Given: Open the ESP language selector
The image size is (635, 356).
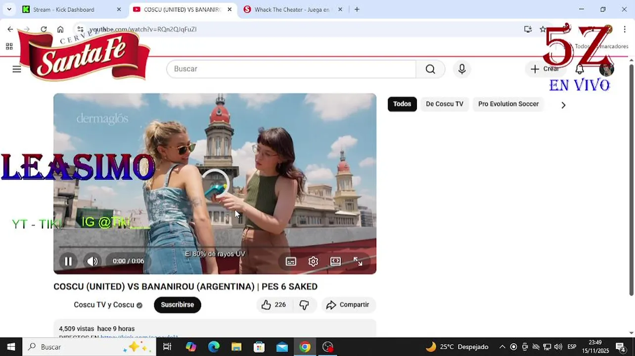Looking at the screenshot, I should coord(572,347).
